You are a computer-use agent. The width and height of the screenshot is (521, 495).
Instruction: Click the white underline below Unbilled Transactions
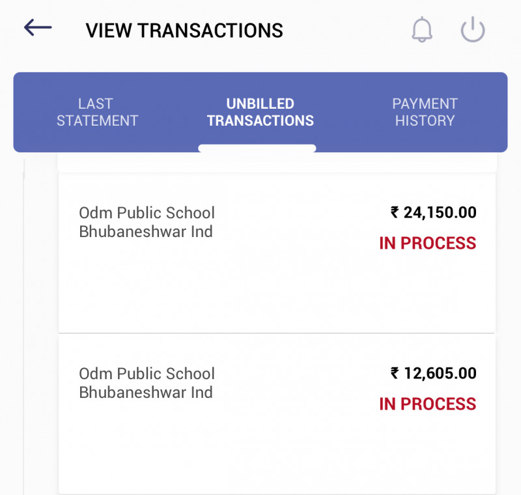[257, 148]
